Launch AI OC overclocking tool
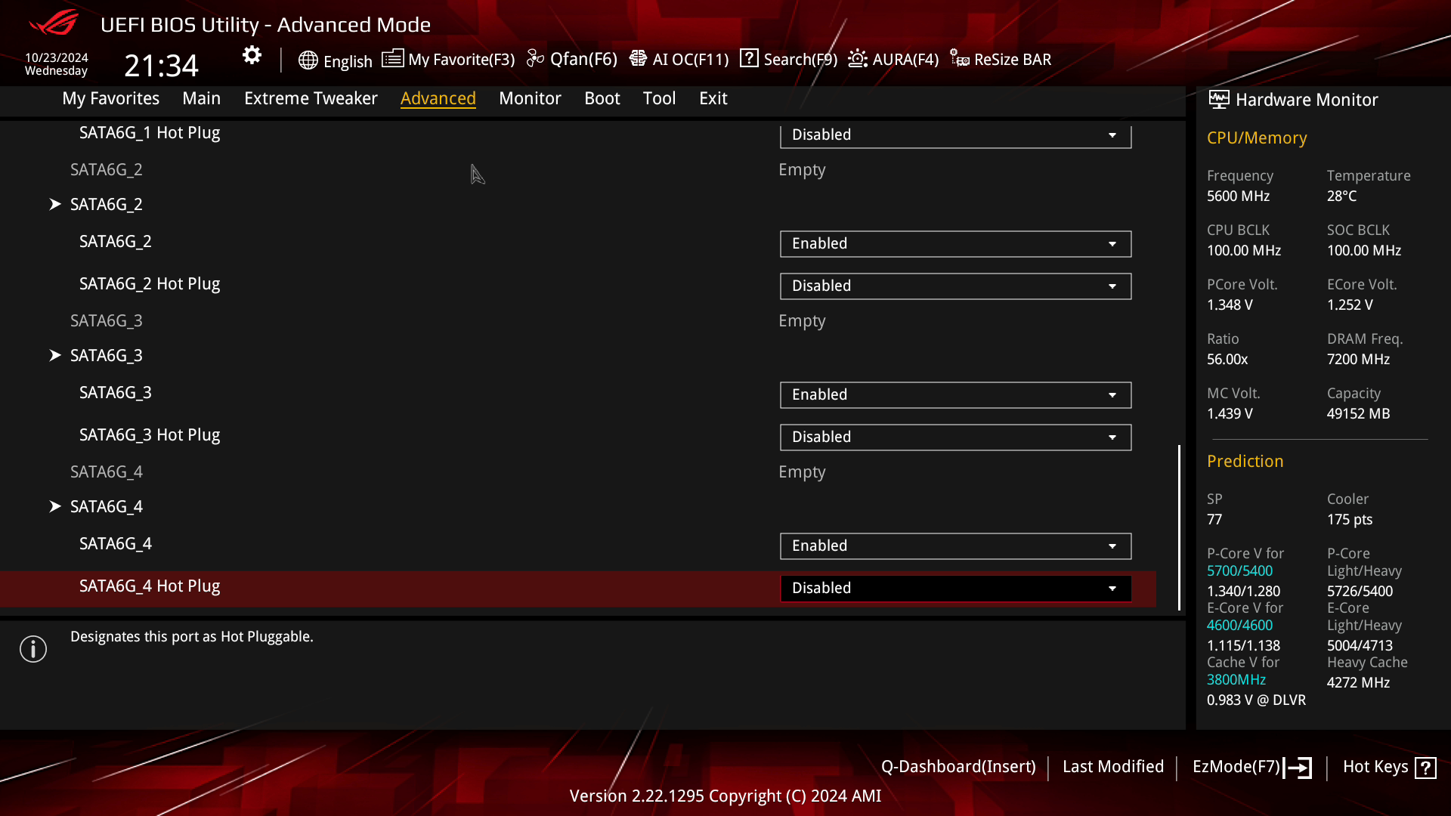This screenshot has width=1451, height=816. click(x=681, y=60)
